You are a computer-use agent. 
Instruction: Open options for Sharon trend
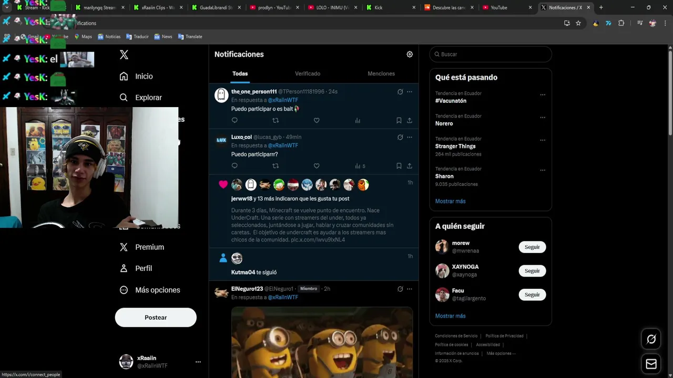pos(543,170)
